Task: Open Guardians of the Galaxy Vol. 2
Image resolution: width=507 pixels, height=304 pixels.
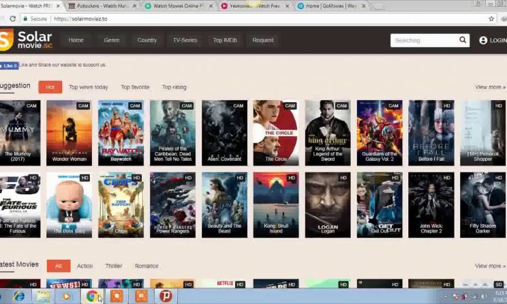Action: point(380,133)
